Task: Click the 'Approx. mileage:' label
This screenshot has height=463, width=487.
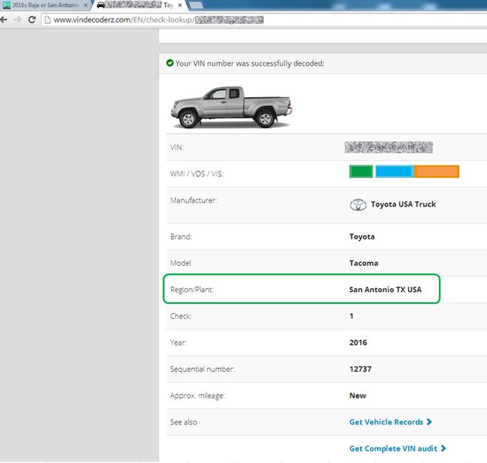Action: tap(197, 396)
